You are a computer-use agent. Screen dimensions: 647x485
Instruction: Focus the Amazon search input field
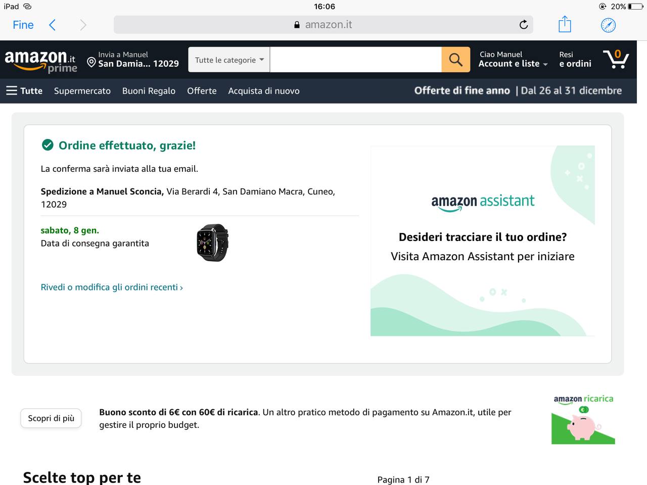click(356, 60)
